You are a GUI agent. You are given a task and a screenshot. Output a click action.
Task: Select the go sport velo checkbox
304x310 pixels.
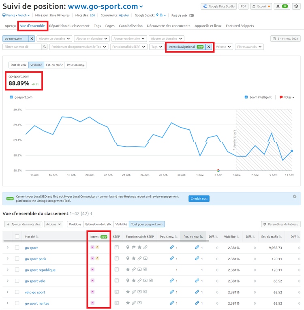click(x=17, y=281)
